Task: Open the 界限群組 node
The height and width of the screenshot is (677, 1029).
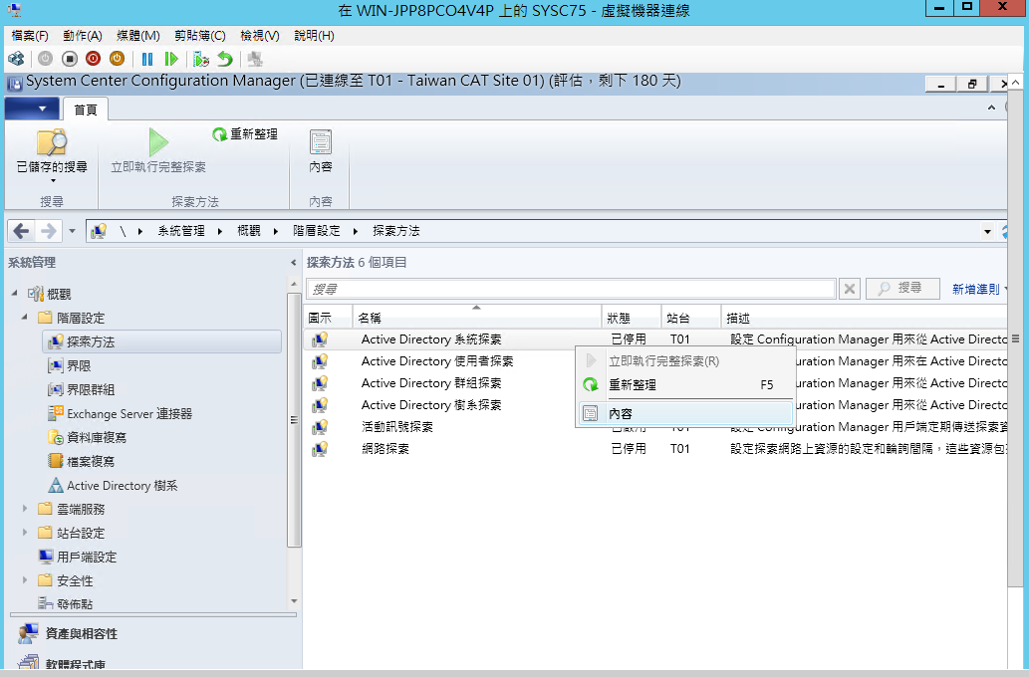Action: (x=81, y=389)
